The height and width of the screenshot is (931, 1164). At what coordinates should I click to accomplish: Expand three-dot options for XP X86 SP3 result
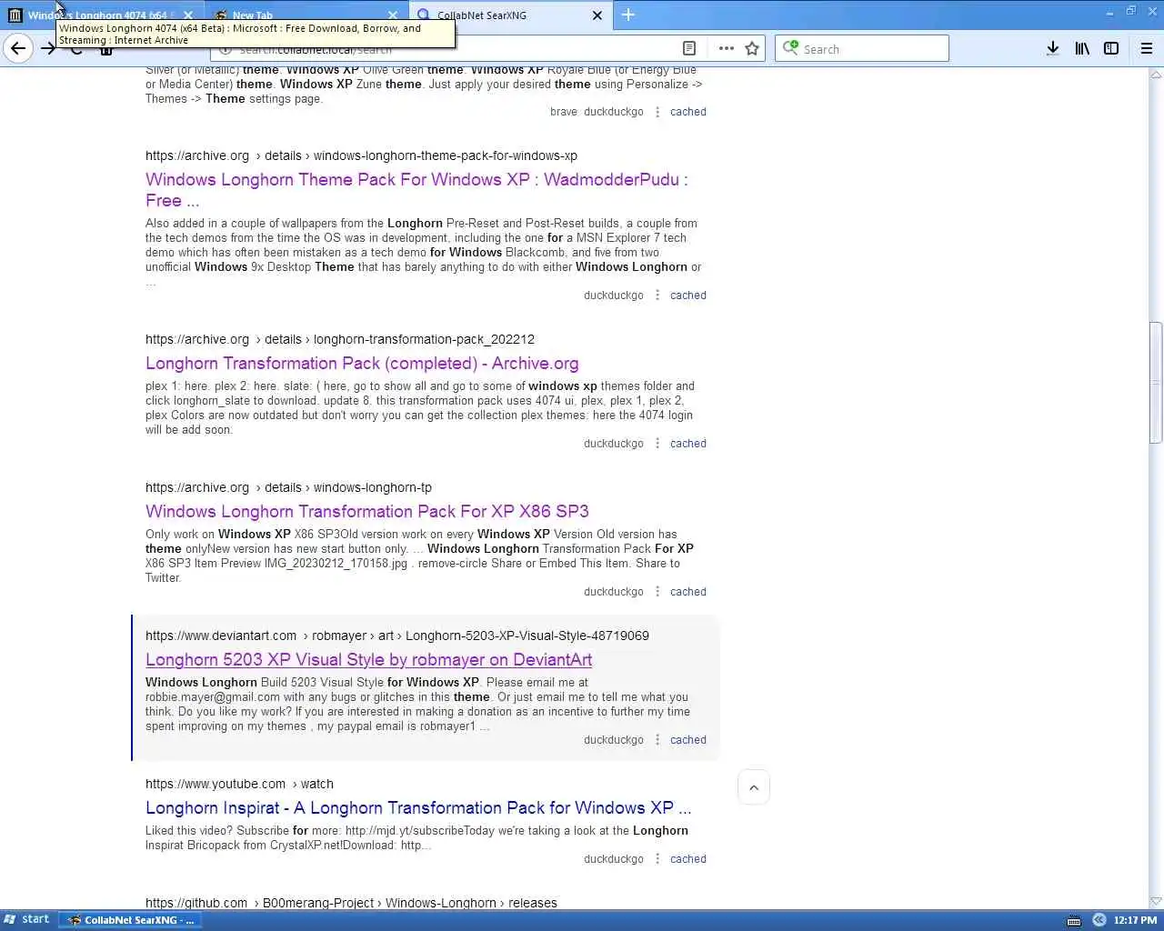pos(657,592)
